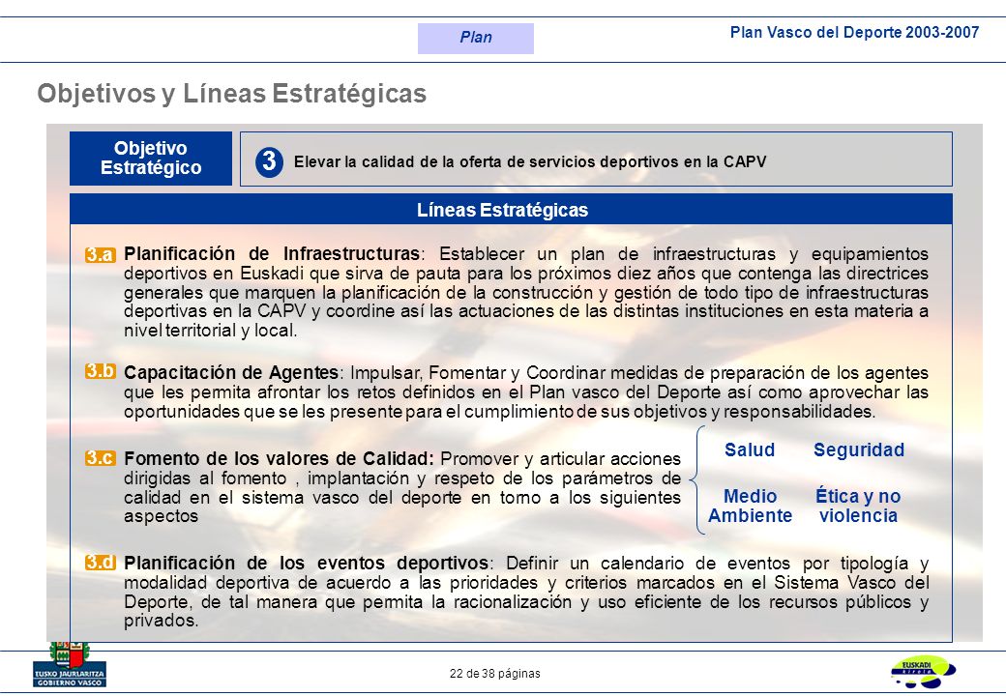Click the 3.b orange label

100,372
